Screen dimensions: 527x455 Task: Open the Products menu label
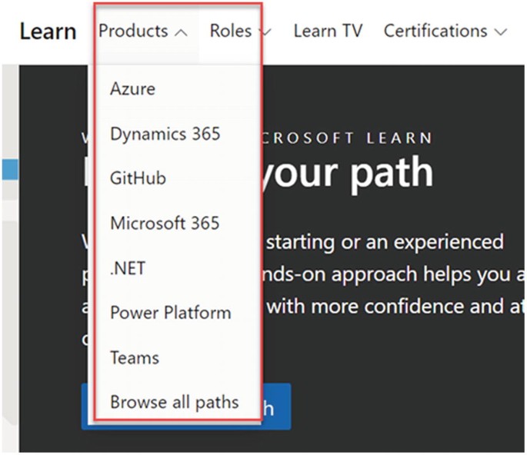pyautogui.click(x=133, y=31)
